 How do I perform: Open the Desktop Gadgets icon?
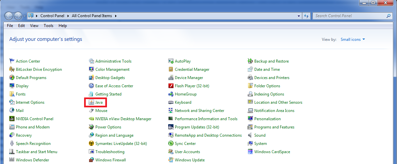pos(91,78)
